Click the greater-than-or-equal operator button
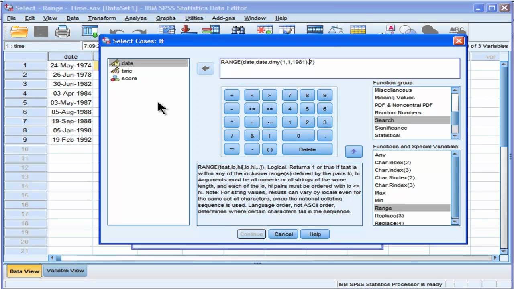 [x=269, y=109]
